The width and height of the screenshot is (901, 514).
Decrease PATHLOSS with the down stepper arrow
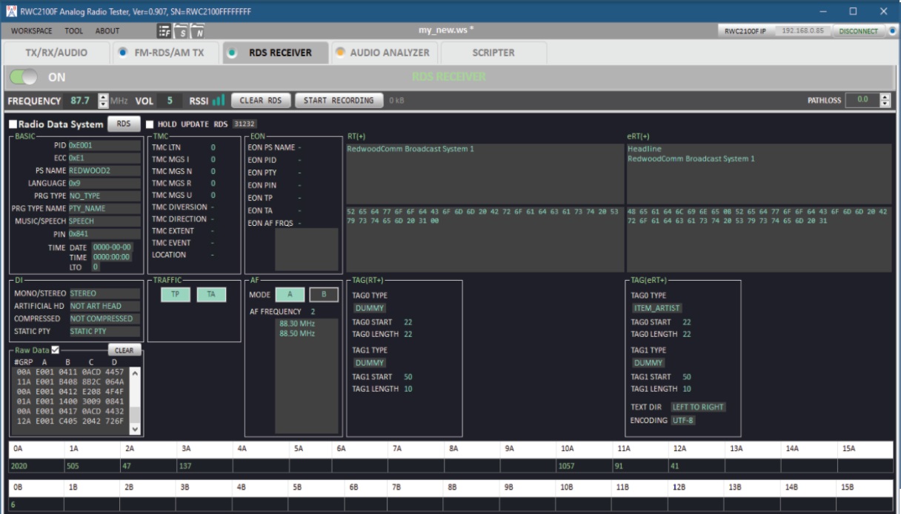(x=885, y=104)
